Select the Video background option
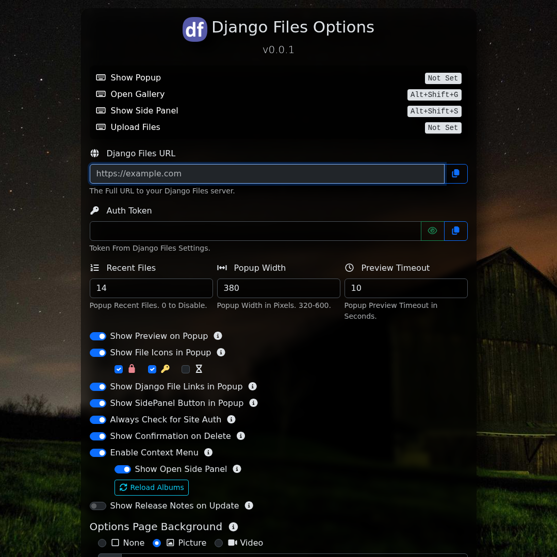The image size is (557, 557). (x=219, y=543)
